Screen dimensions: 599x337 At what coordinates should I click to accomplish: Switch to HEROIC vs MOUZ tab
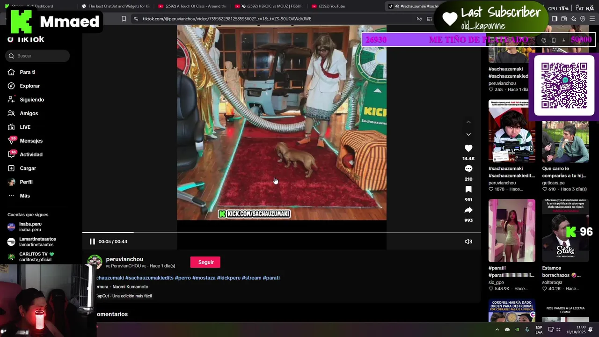(269, 6)
